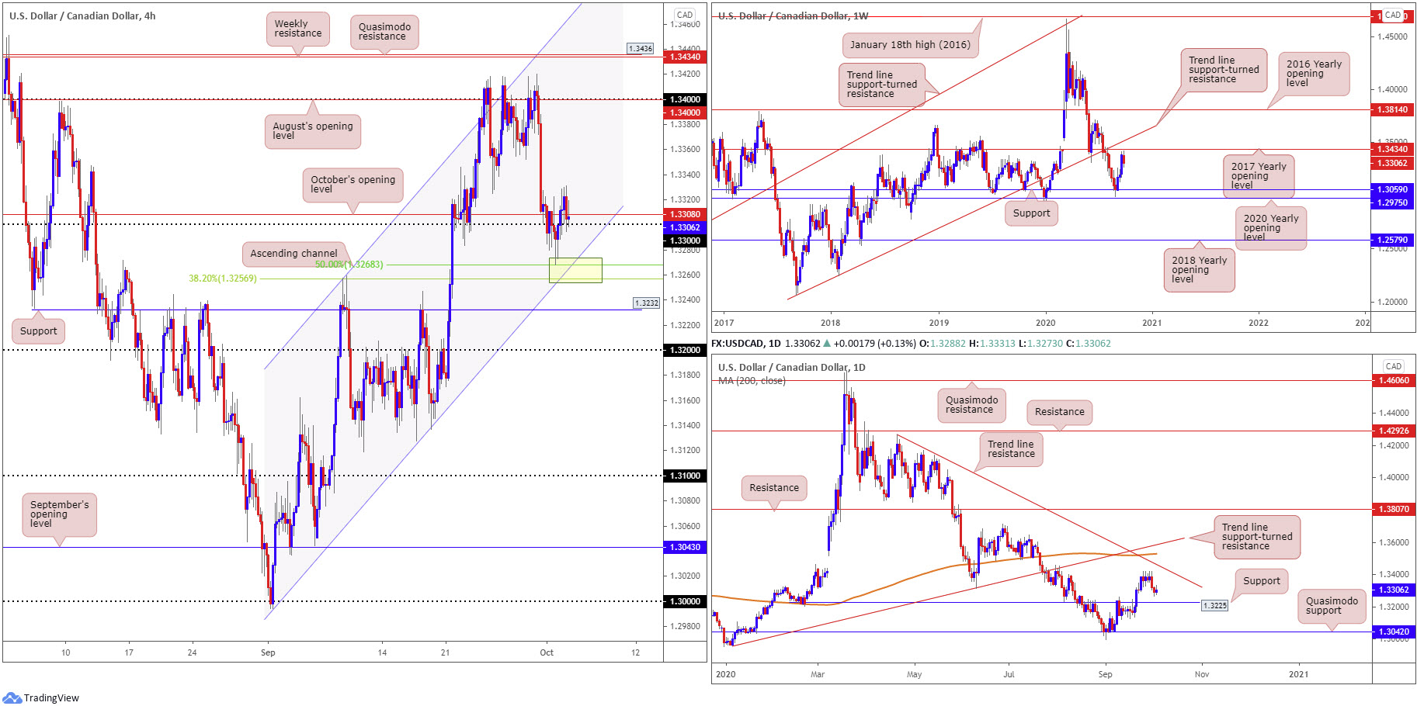Select October's opening level callout
1417x706 pixels.
click(x=353, y=185)
